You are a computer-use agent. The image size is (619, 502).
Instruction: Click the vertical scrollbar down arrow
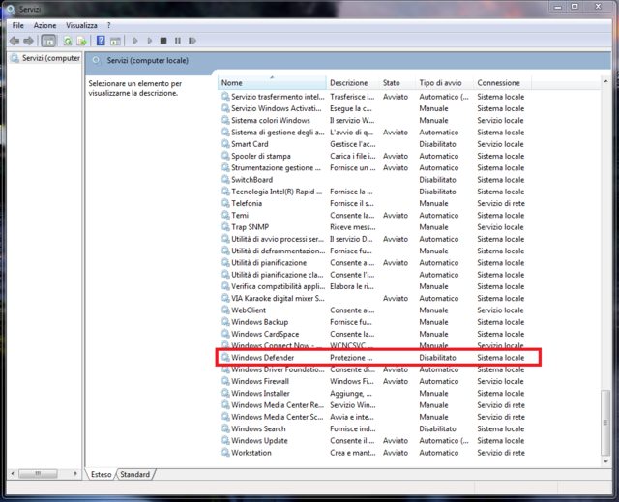605,461
